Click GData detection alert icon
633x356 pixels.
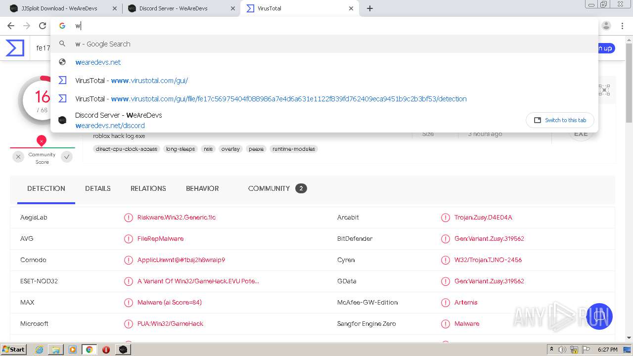[x=446, y=281]
